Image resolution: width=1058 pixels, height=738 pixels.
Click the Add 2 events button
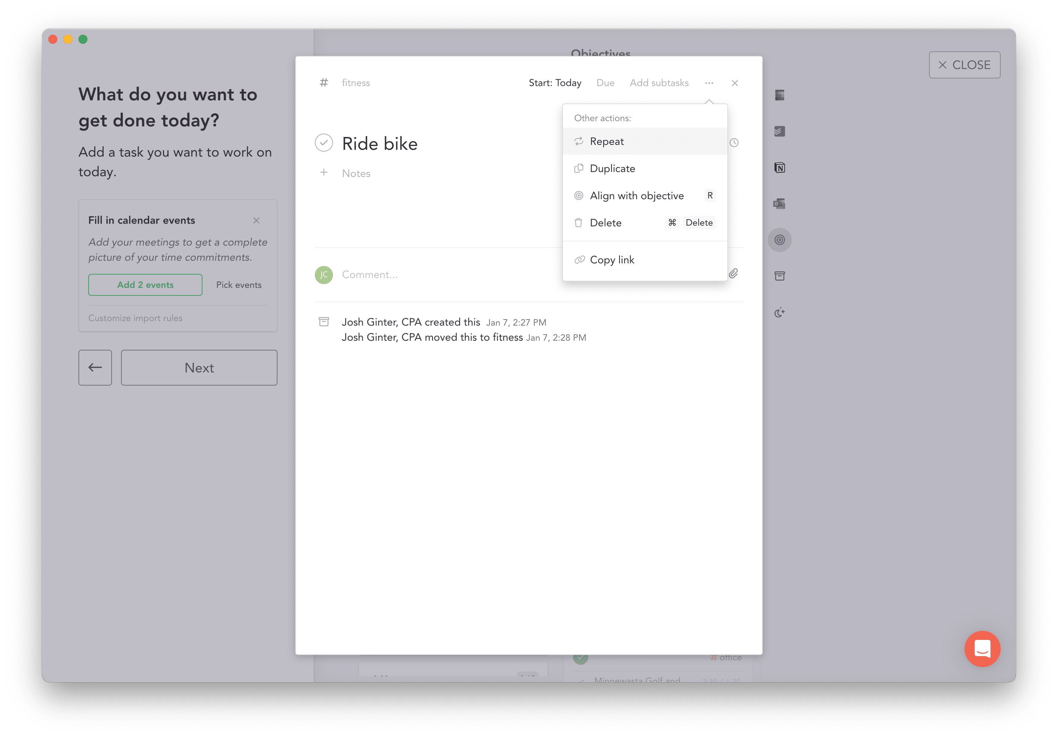click(145, 284)
